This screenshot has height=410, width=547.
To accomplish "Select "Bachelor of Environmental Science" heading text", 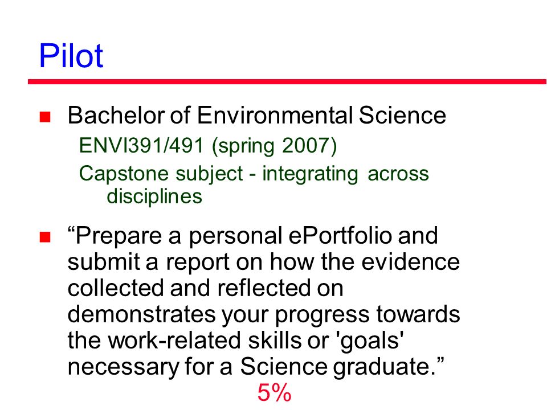I will [x=257, y=116].
